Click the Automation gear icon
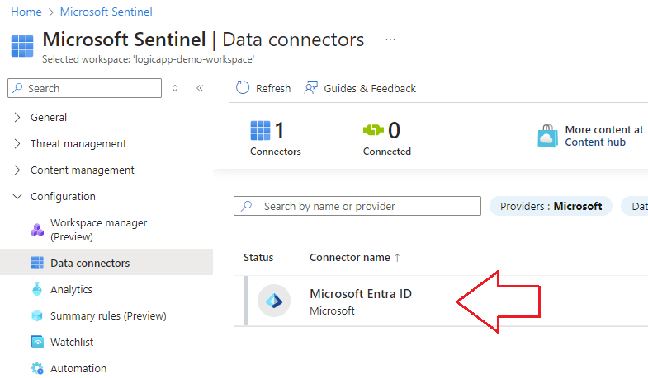648x378 pixels. (x=37, y=369)
